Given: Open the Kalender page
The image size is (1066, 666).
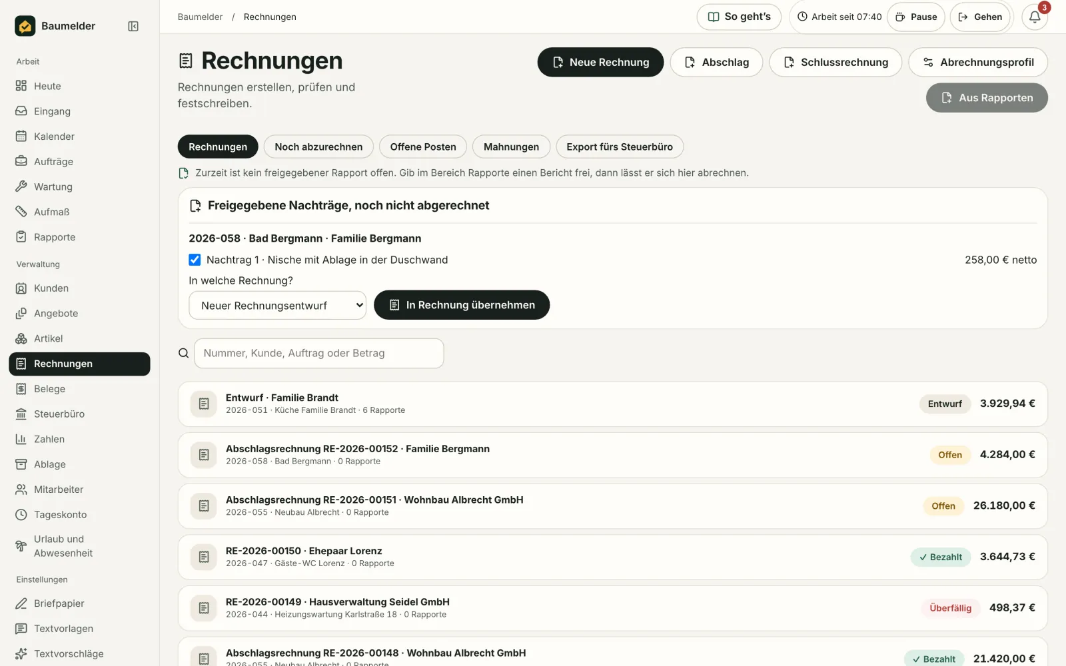Looking at the screenshot, I should (79, 137).
